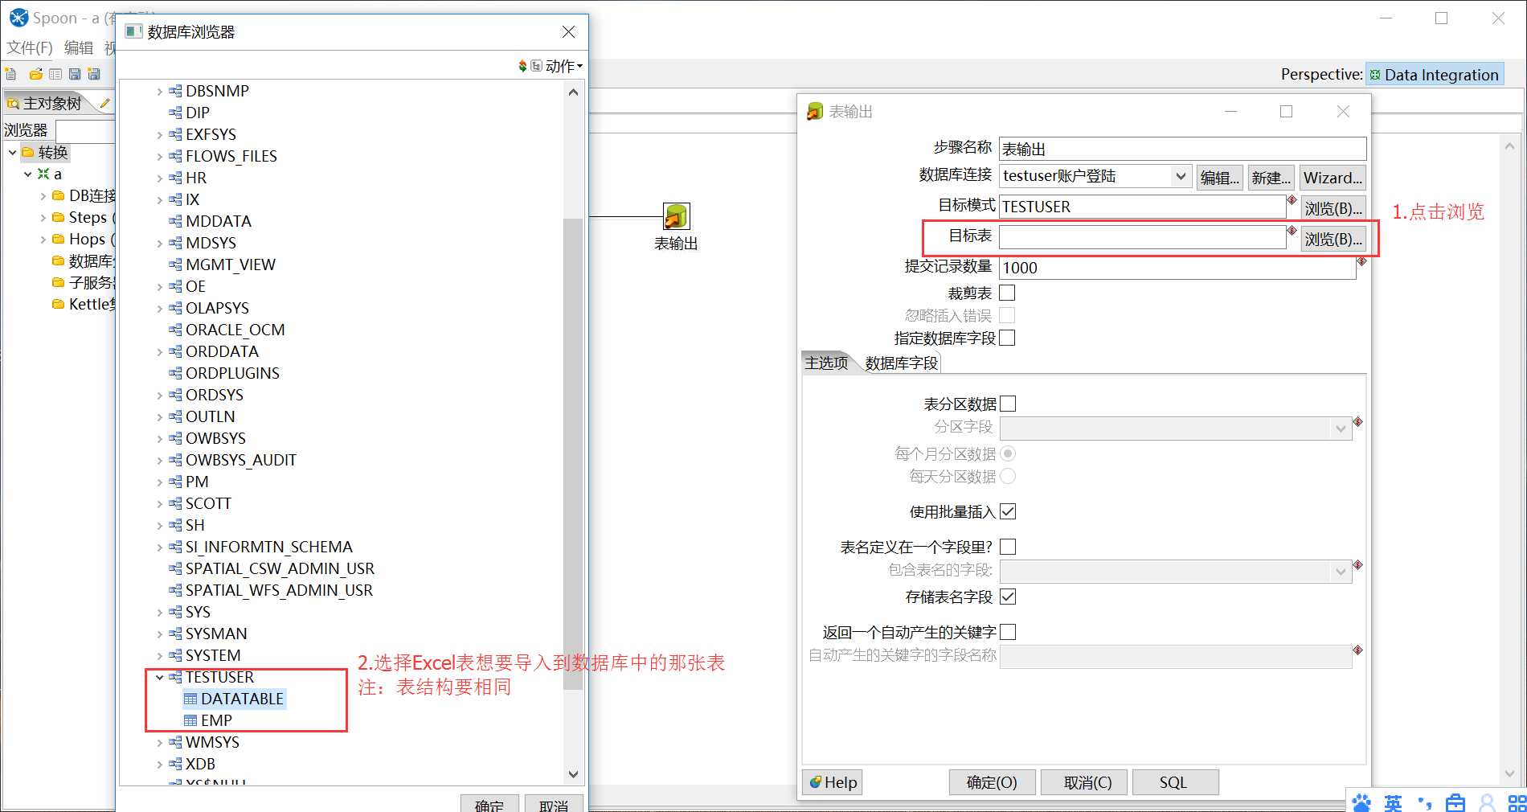Open the 动作 dropdown menu
This screenshot has width=1527, height=812.
point(563,66)
